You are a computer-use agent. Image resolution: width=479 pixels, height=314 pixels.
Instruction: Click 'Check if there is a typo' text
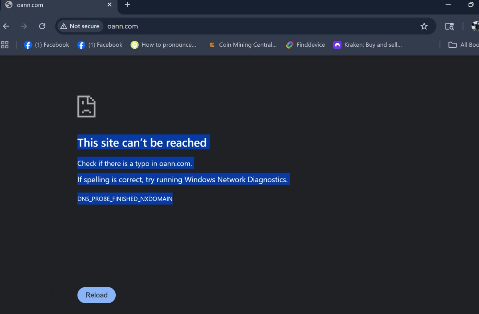pos(135,163)
